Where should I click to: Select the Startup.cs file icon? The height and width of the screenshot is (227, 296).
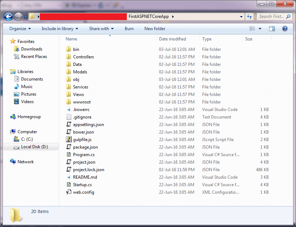pyautogui.click(x=69, y=185)
